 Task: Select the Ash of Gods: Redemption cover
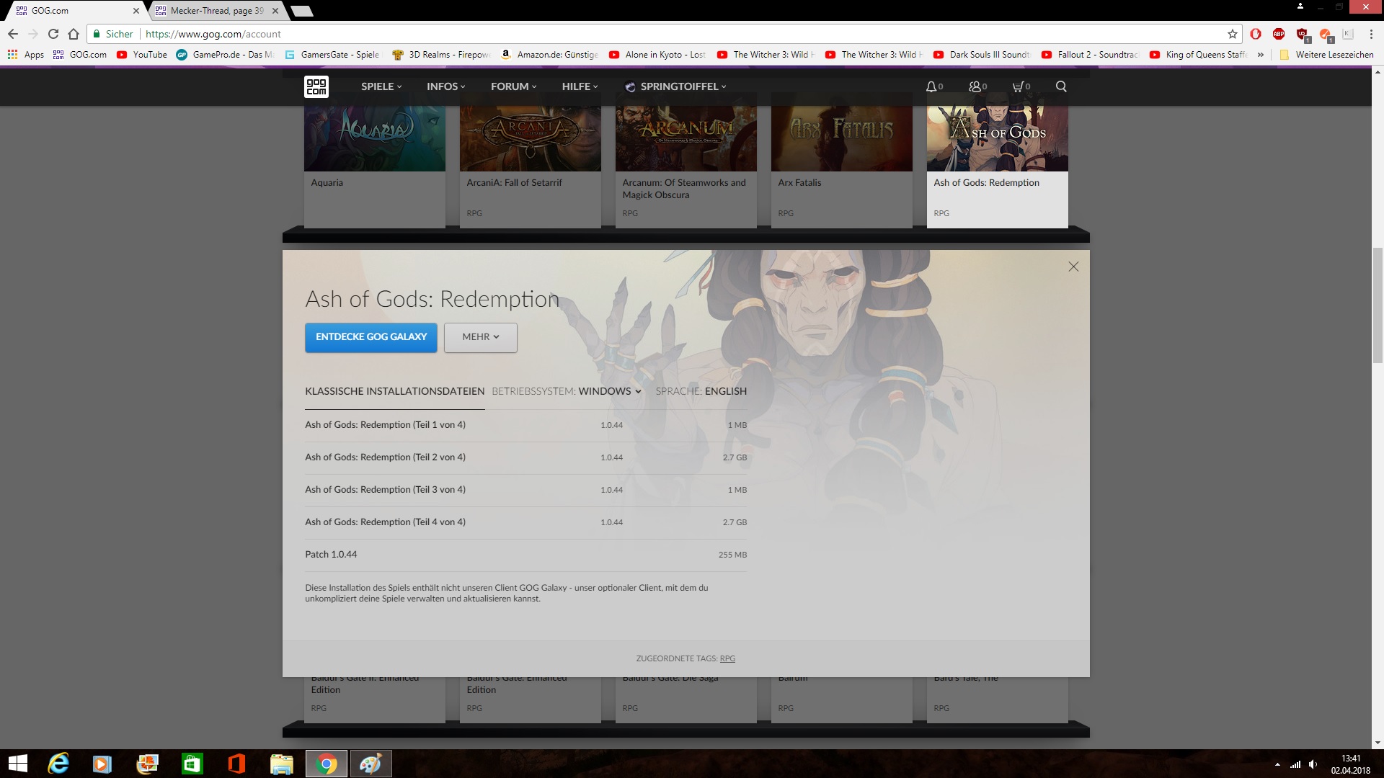(x=998, y=139)
